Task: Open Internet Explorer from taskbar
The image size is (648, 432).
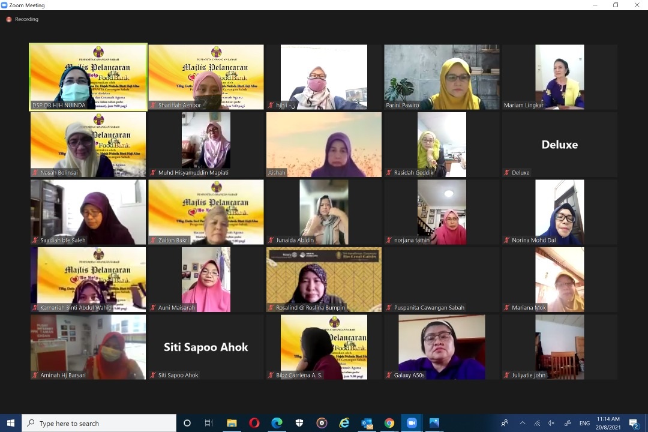Action: coord(344,423)
